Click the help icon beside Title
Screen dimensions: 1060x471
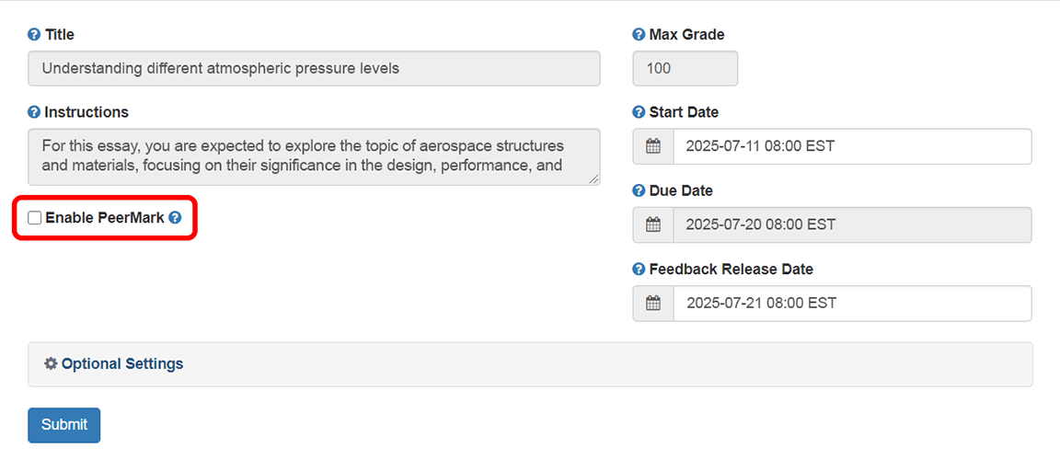click(x=34, y=35)
